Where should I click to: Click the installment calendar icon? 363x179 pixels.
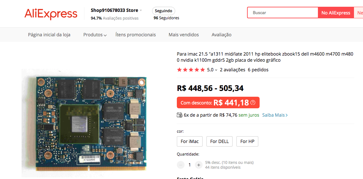click(x=179, y=115)
